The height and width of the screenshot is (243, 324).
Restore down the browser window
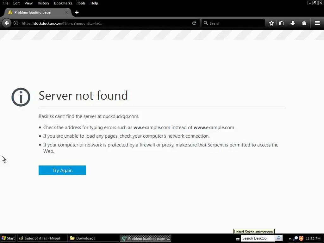click(315, 3)
